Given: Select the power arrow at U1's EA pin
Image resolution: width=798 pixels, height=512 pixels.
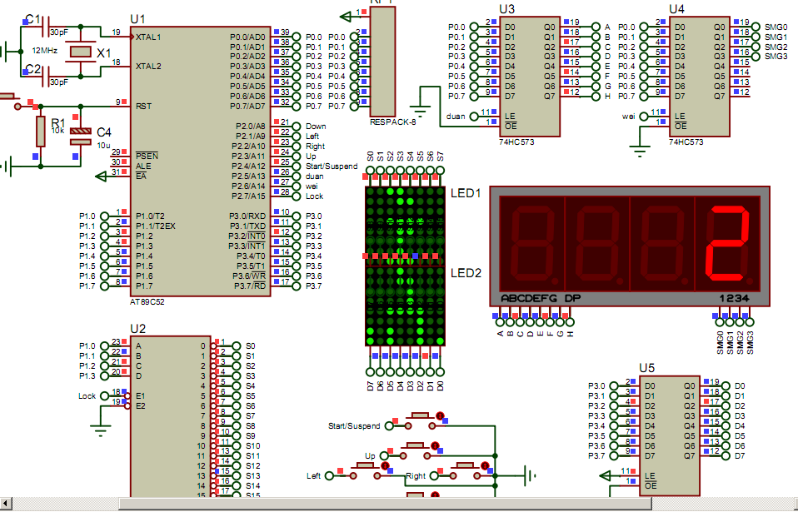Looking at the screenshot, I should pos(102,176).
